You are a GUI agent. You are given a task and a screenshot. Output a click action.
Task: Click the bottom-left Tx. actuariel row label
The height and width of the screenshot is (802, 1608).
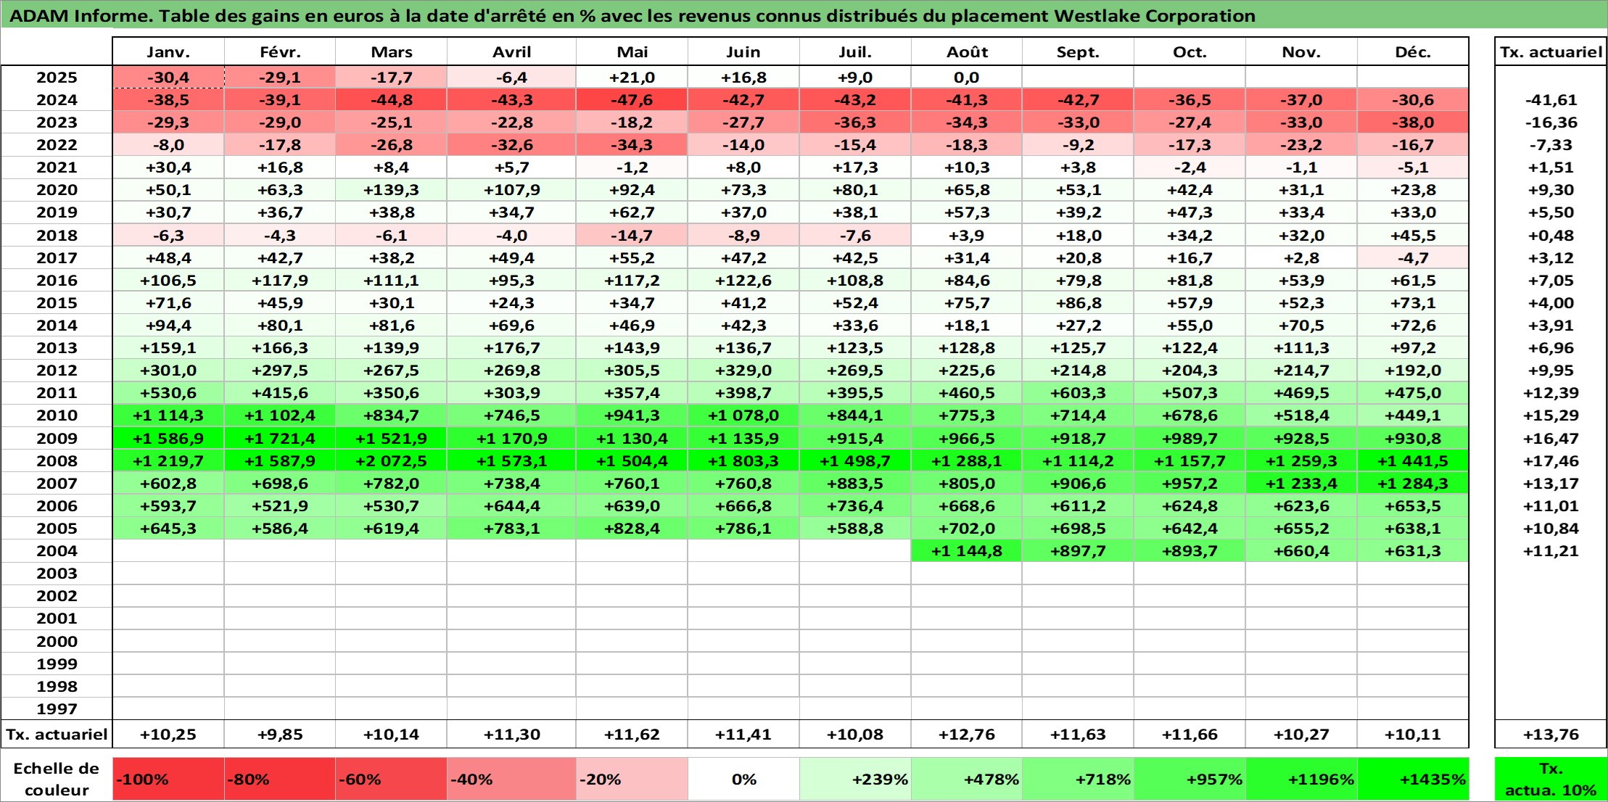pos(57,735)
